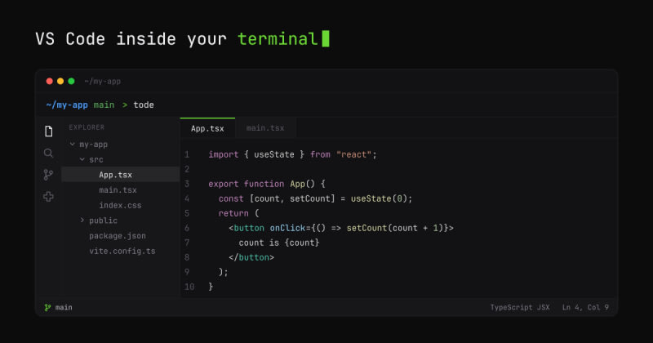Click useState(0) call on line 4
Image resolution: width=653 pixels, height=343 pixels.
click(x=379, y=198)
